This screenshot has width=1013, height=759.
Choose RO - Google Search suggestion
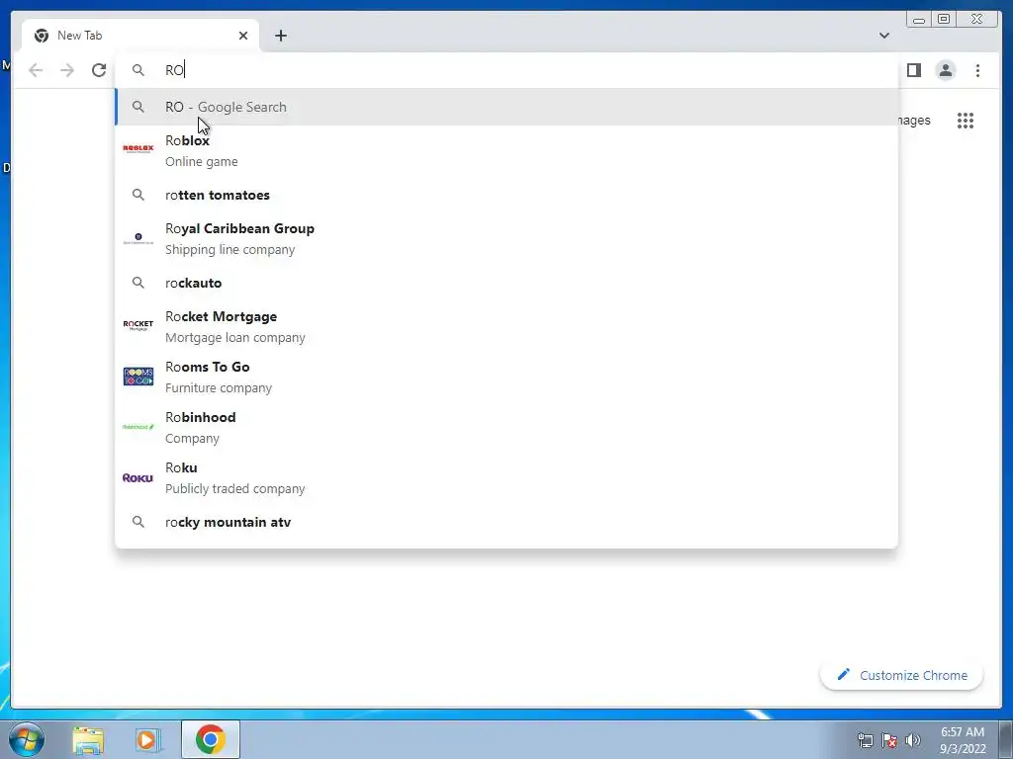(x=507, y=107)
